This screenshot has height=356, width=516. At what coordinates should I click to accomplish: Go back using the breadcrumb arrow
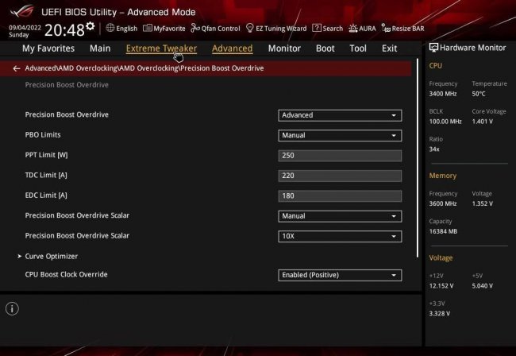point(16,68)
